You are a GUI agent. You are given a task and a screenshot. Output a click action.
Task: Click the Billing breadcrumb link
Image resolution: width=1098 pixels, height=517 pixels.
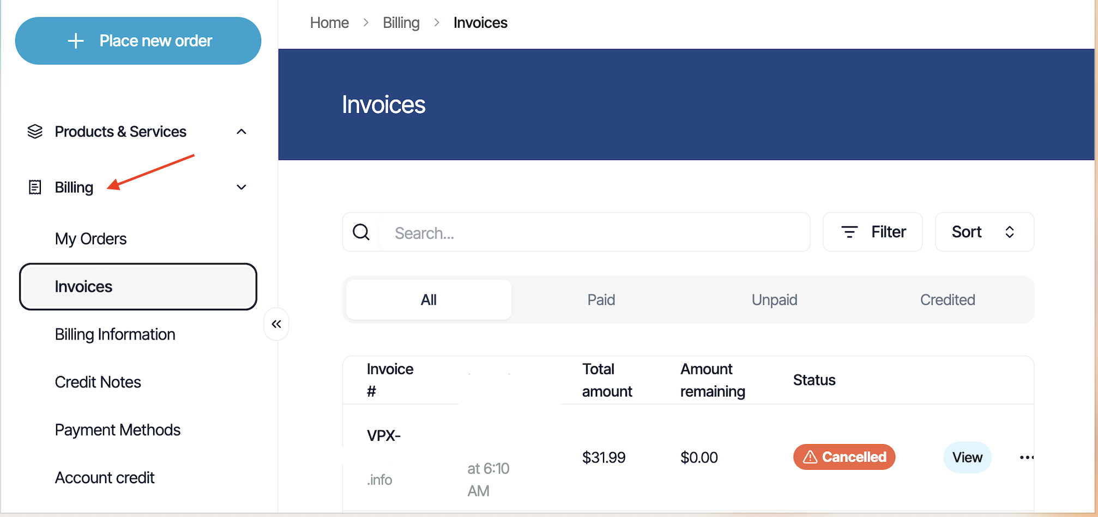401,23
